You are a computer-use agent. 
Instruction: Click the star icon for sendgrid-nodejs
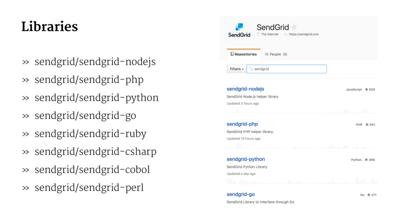point(367,89)
